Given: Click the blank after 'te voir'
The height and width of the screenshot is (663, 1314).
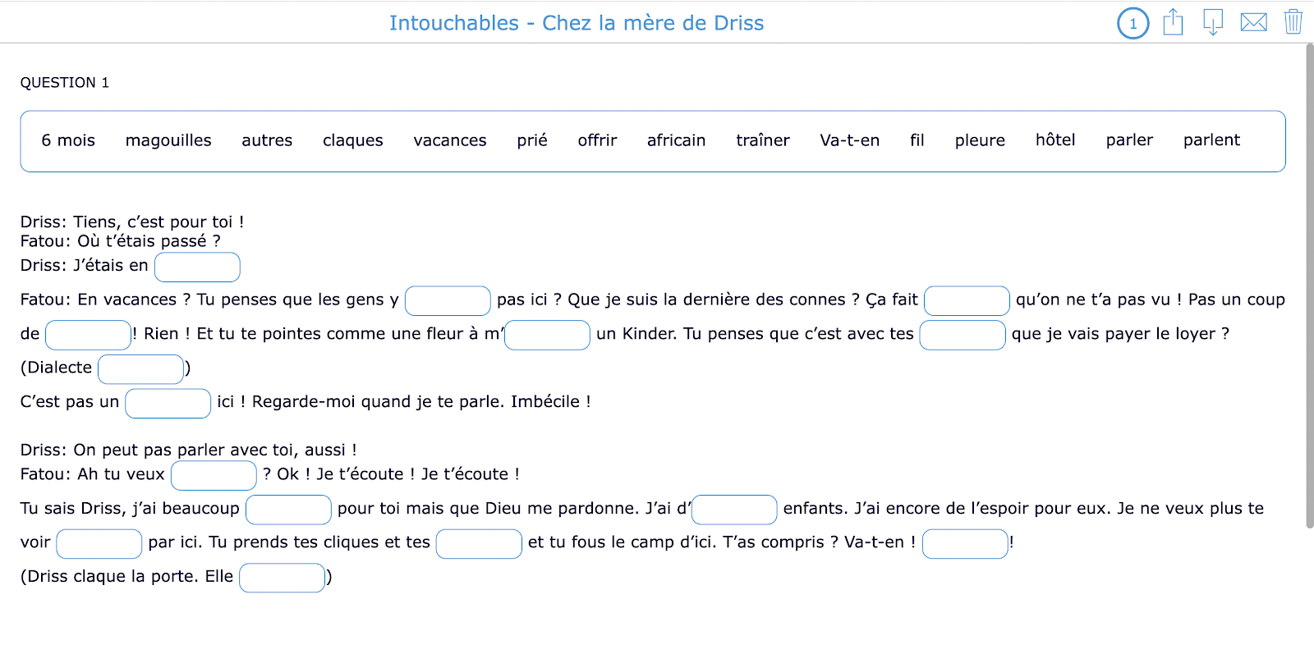Looking at the screenshot, I should [x=99, y=543].
